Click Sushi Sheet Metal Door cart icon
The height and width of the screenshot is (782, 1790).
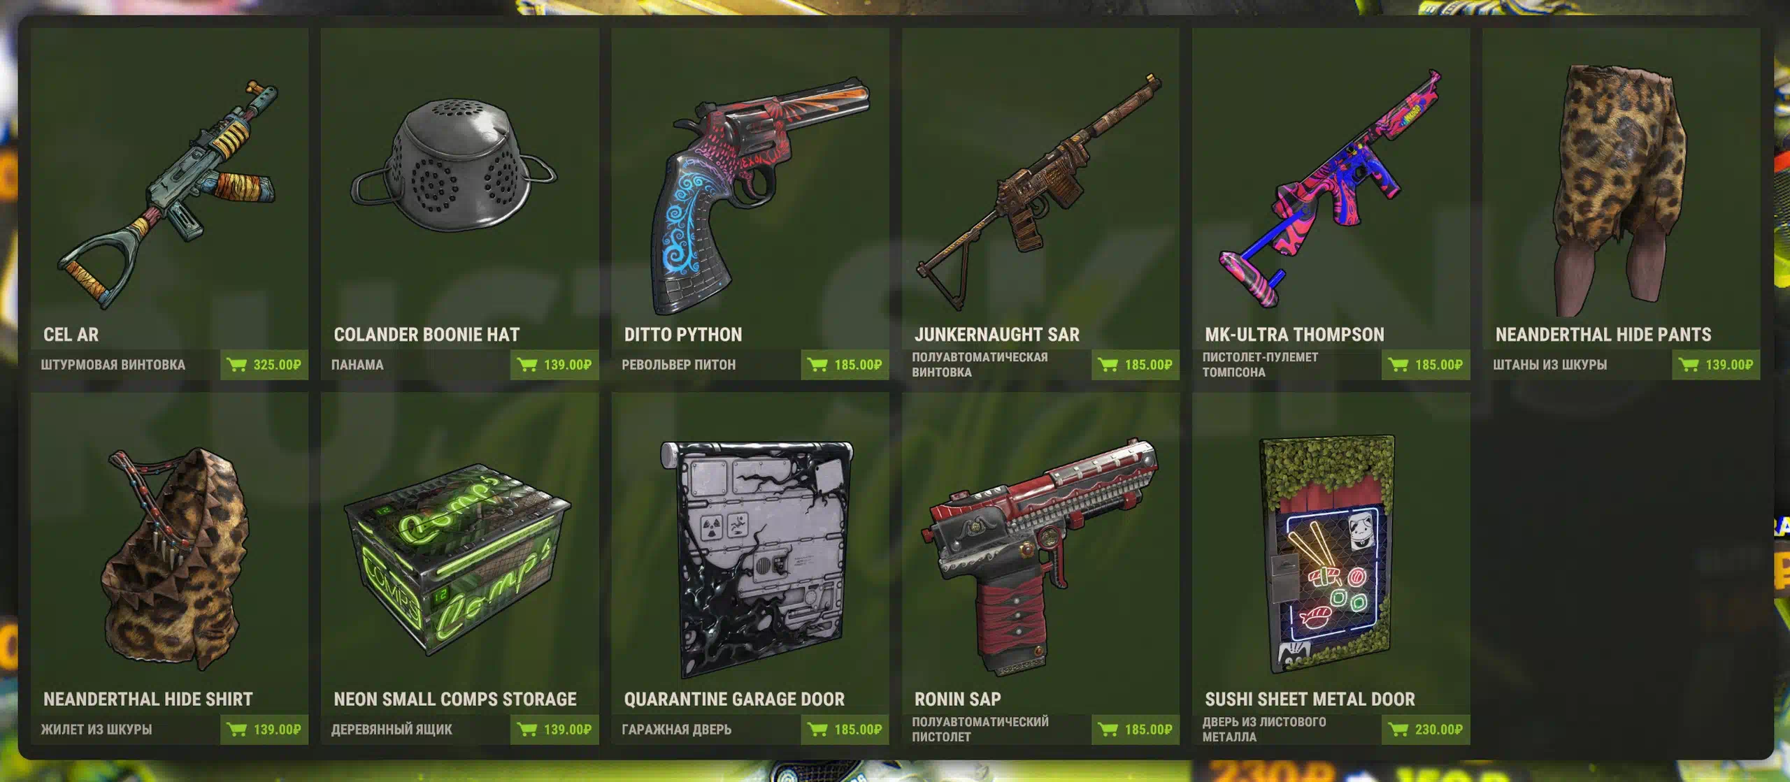point(1398,730)
